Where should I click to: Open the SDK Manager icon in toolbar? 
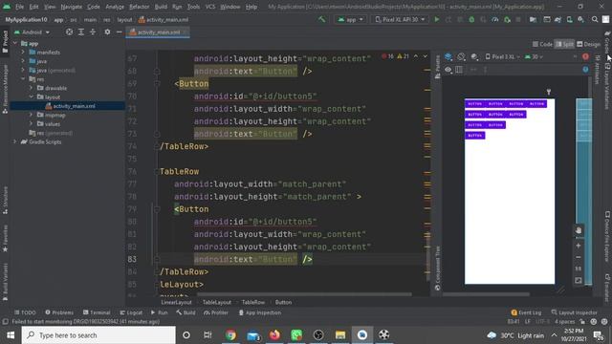(581, 19)
